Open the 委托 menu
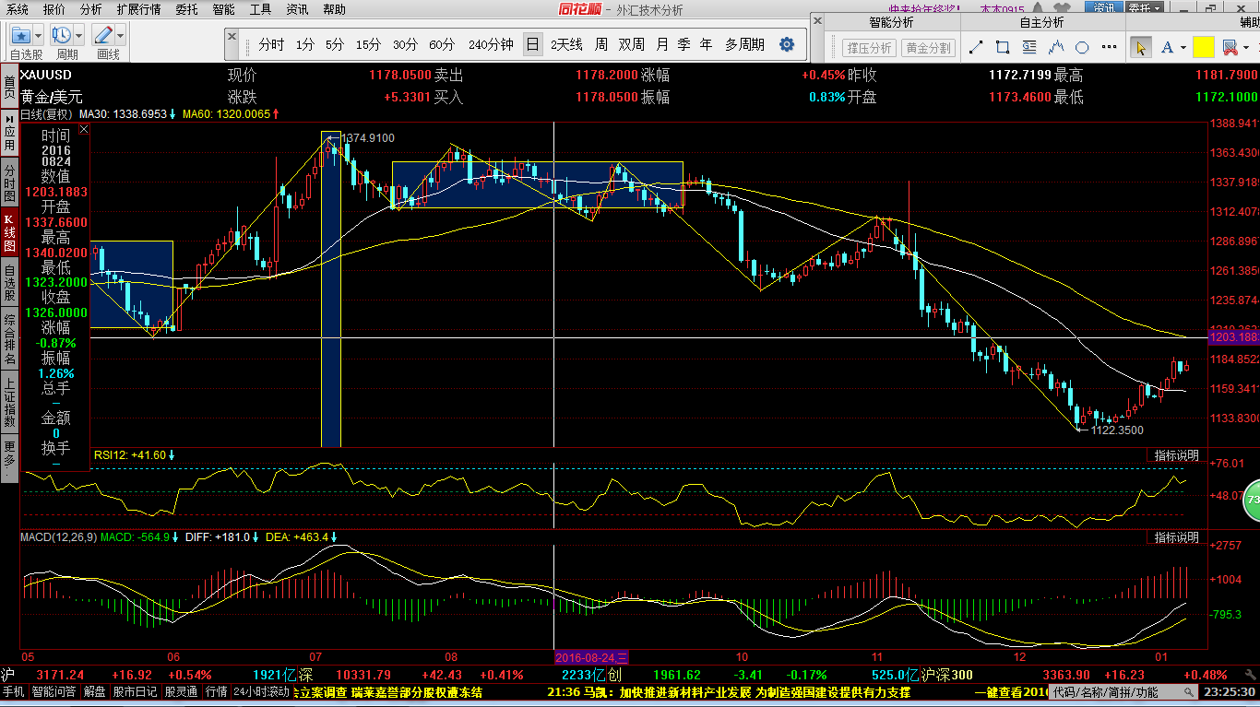 (186, 9)
